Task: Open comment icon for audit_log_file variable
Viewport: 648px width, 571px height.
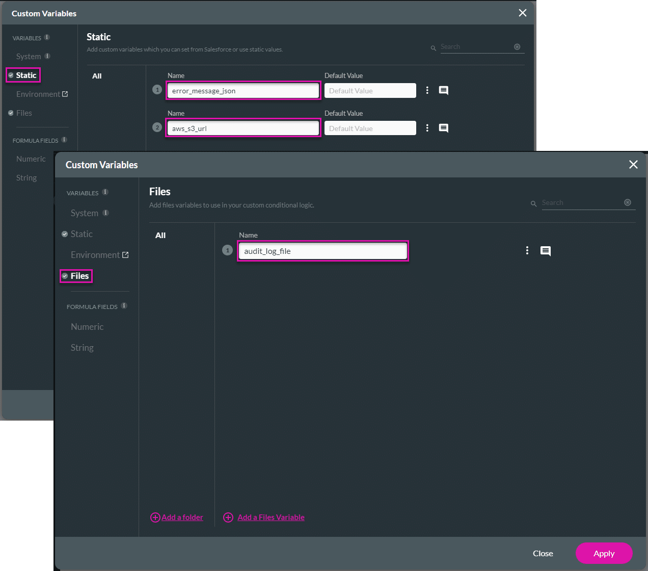Action: (x=545, y=251)
